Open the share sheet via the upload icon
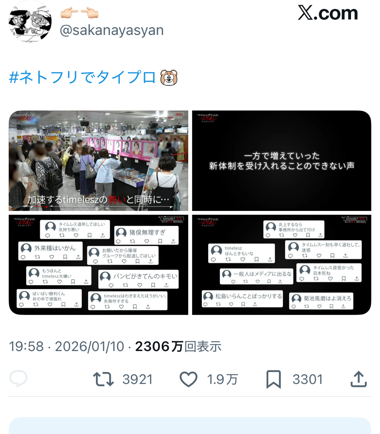The image size is (380, 434). [x=359, y=379]
